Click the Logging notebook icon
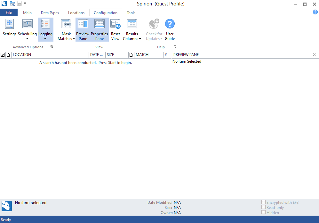The image size is (319, 223). [x=45, y=24]
